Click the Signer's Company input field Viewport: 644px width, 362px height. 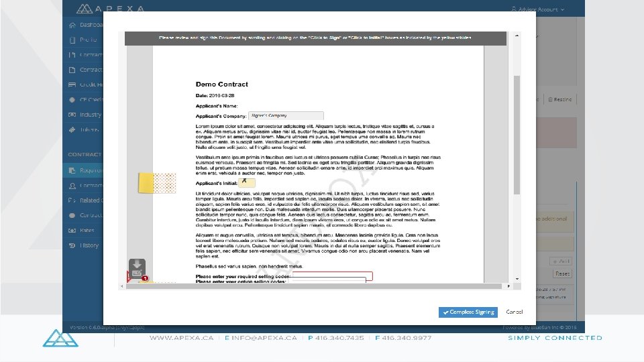[x=286, y=116]
